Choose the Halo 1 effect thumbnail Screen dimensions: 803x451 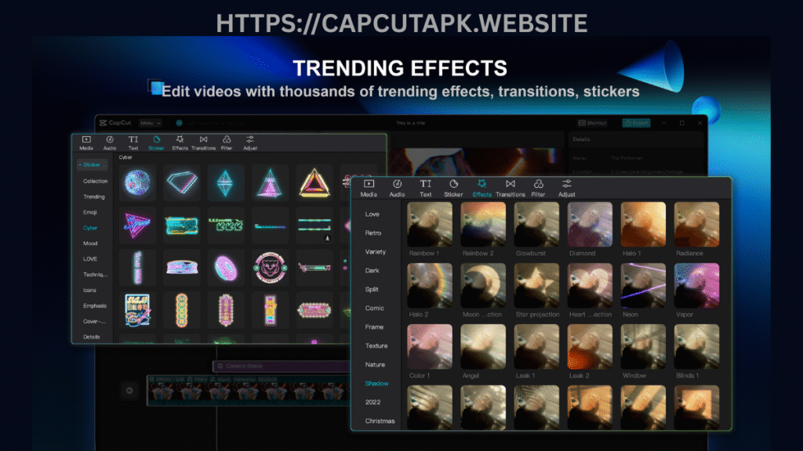tap(643, 224)
